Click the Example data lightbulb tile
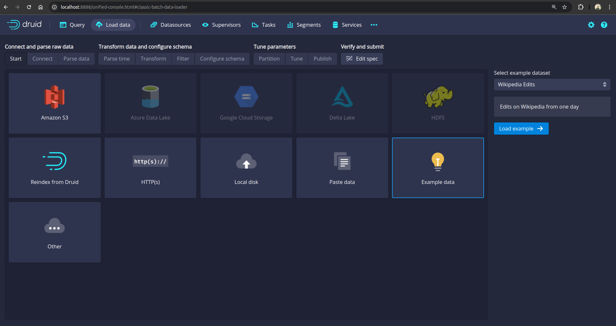616x326 pixels. coord(438,168)
